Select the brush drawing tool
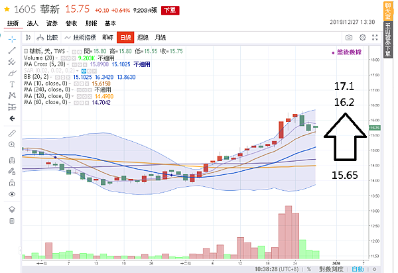This screenshot has height=273, width=398. click(x=12, y=74)
